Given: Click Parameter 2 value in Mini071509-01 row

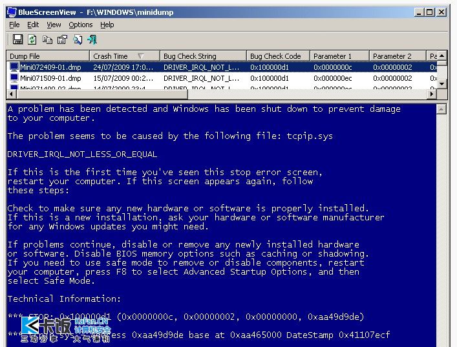Looking at the screenshot, I should pos(392,78).
